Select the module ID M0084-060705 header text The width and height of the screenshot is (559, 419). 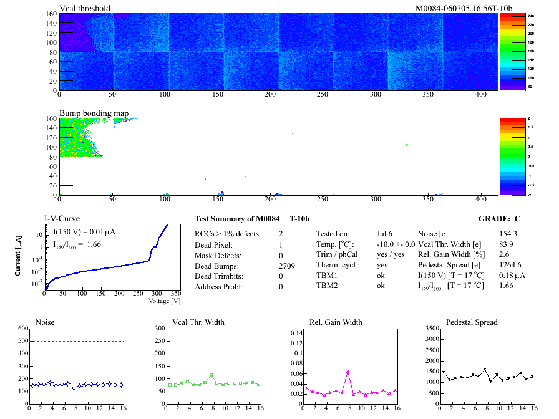(x=464, y=8)
